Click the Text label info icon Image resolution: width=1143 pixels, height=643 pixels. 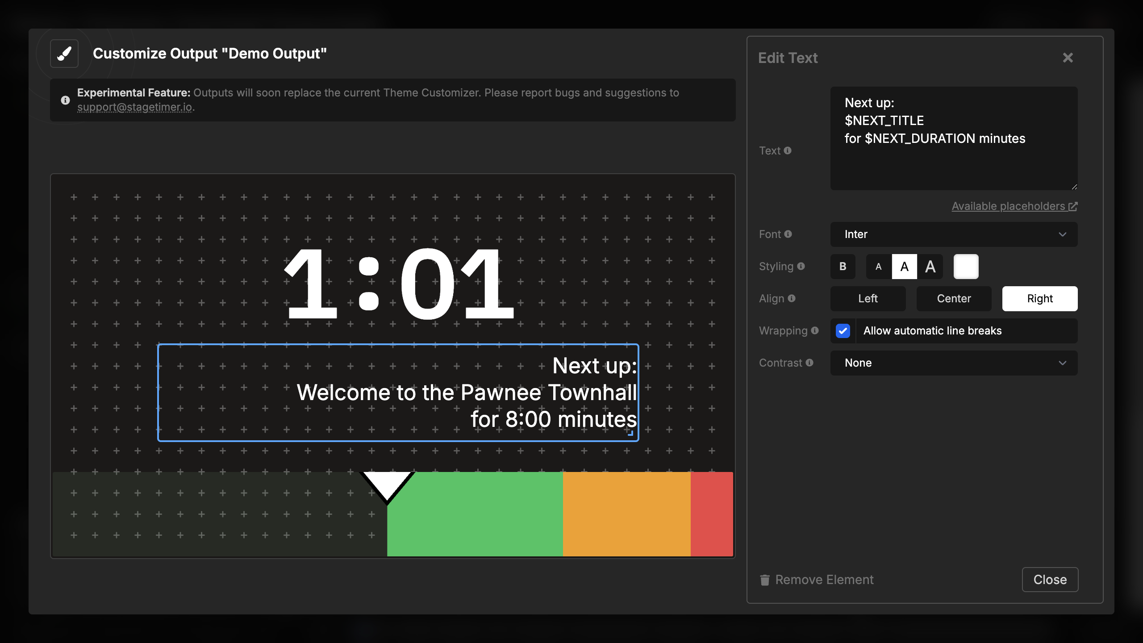(x=788, y=150)
